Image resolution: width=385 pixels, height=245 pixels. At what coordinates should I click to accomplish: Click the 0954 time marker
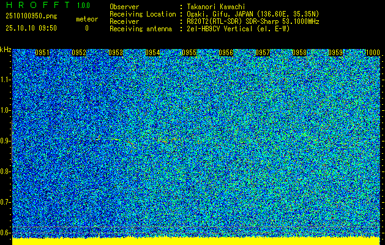coord(152,53)
